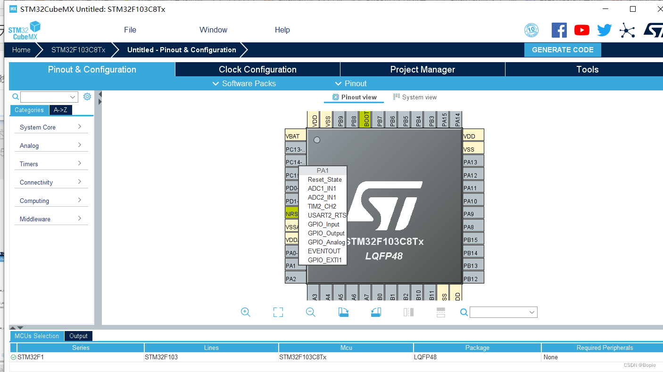Click the Twitter icon
Image resolution: width=663 pixels, height=372 pixels.
604,30
